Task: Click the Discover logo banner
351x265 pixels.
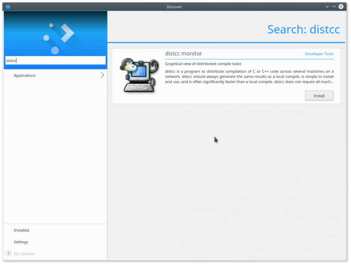Action: tap(55, 33)
